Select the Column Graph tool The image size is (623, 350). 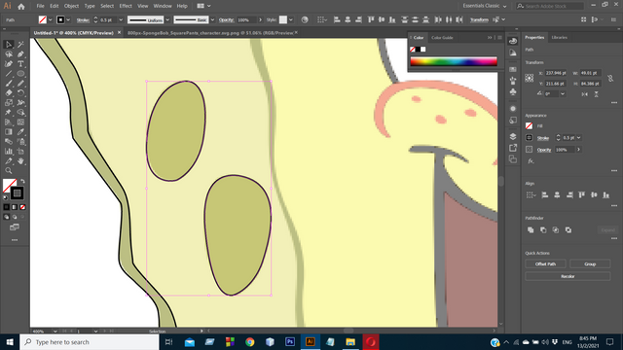coord(9,152)
